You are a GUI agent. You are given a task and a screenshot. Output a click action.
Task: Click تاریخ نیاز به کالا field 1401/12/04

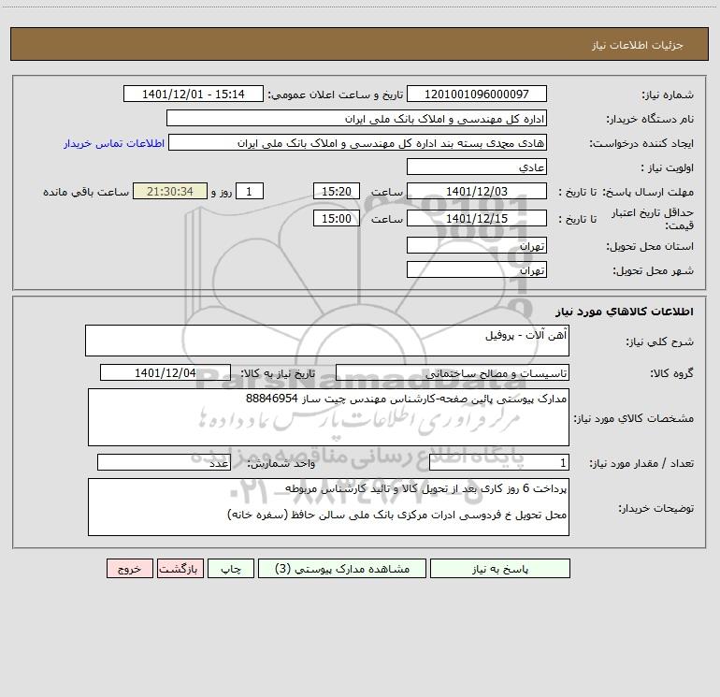[x=166, y=372]
